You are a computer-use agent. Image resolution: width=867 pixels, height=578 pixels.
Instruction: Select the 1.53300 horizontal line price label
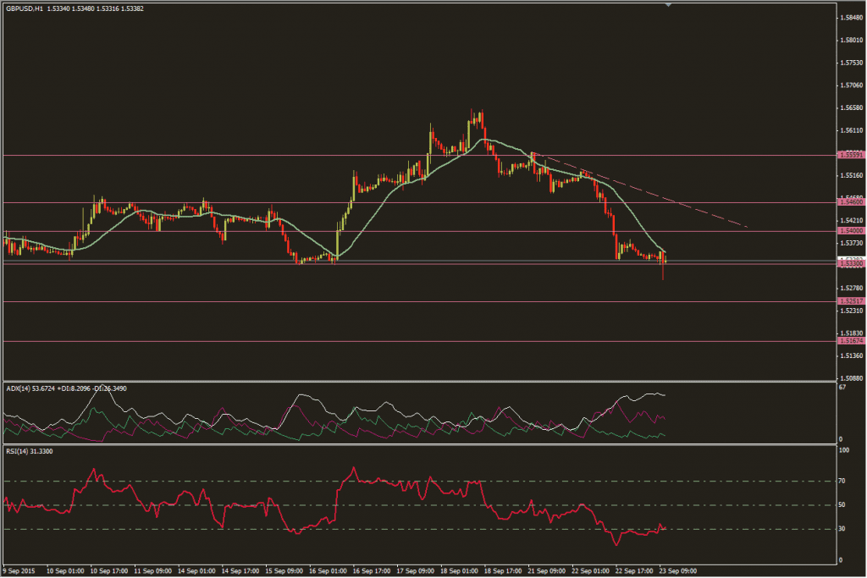click(852, 264)
